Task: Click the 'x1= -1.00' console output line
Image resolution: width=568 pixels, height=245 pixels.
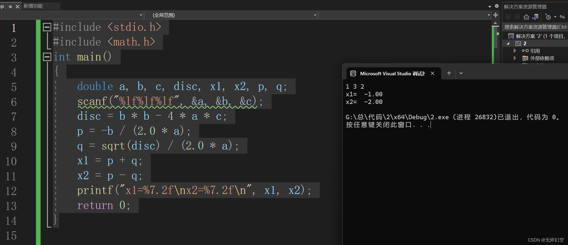Action: [364, 94]
